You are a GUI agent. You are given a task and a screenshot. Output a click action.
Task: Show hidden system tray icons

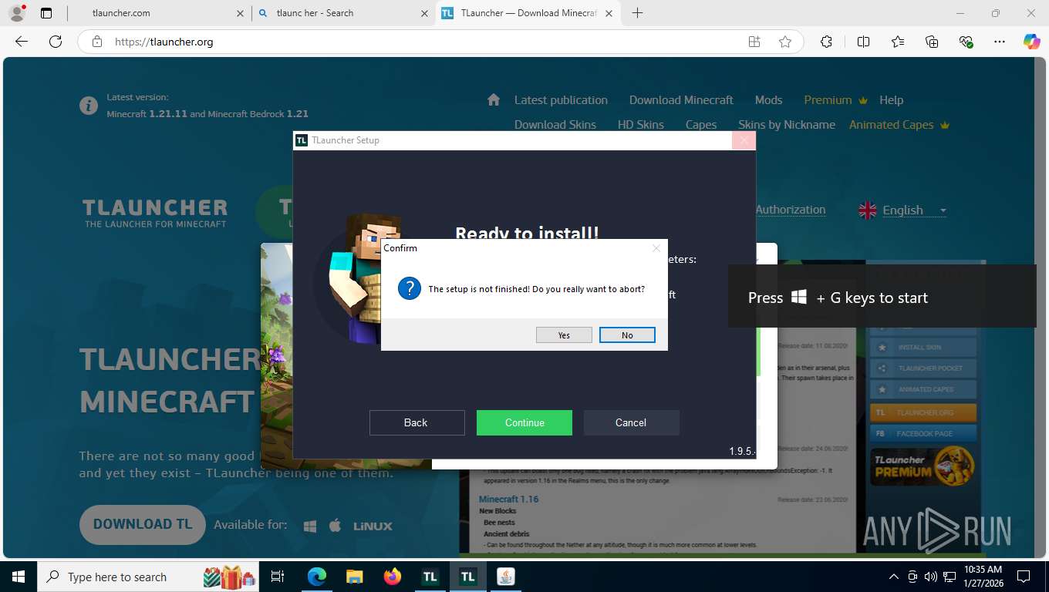tap(894, 577)
